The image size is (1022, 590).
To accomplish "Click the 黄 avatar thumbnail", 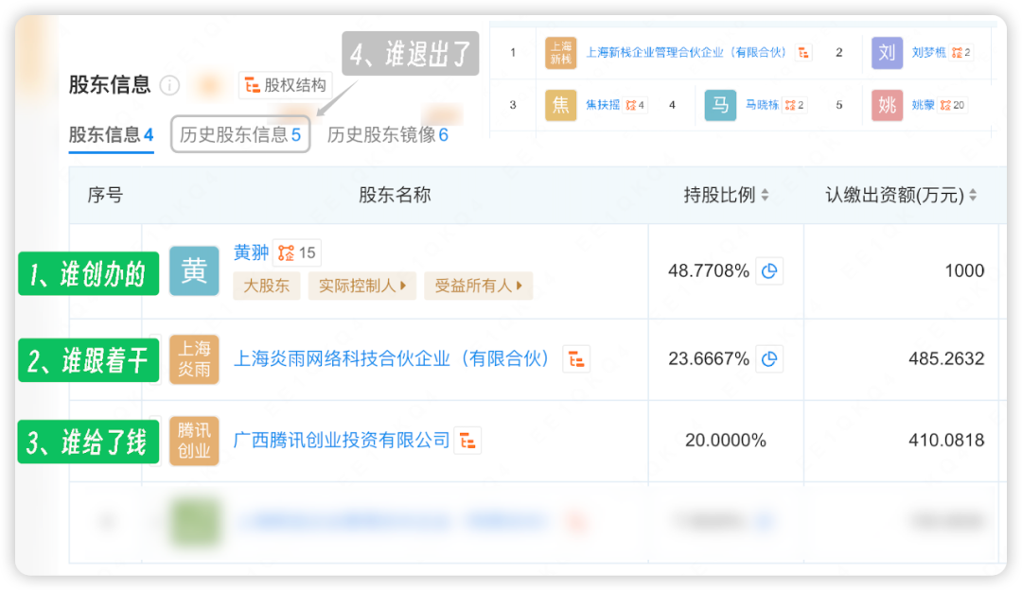I will pyautogui.click(x=194, y=270).
